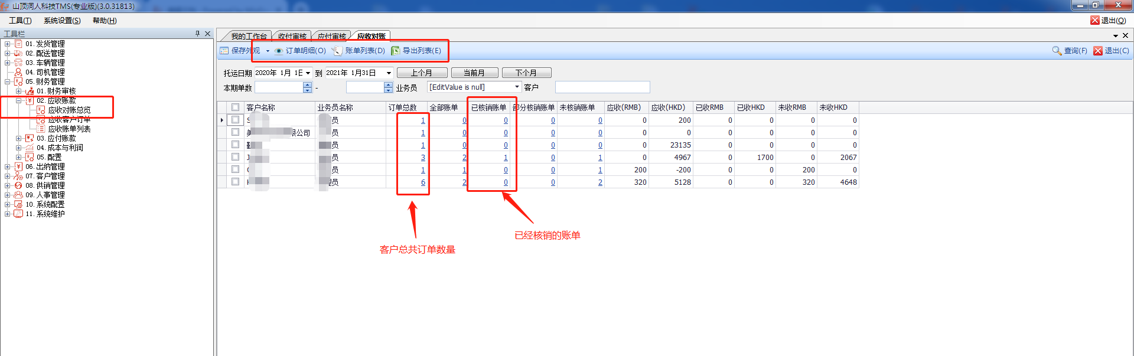Select the 04. 司机管理 tree icon

click(x=18, y=72)
